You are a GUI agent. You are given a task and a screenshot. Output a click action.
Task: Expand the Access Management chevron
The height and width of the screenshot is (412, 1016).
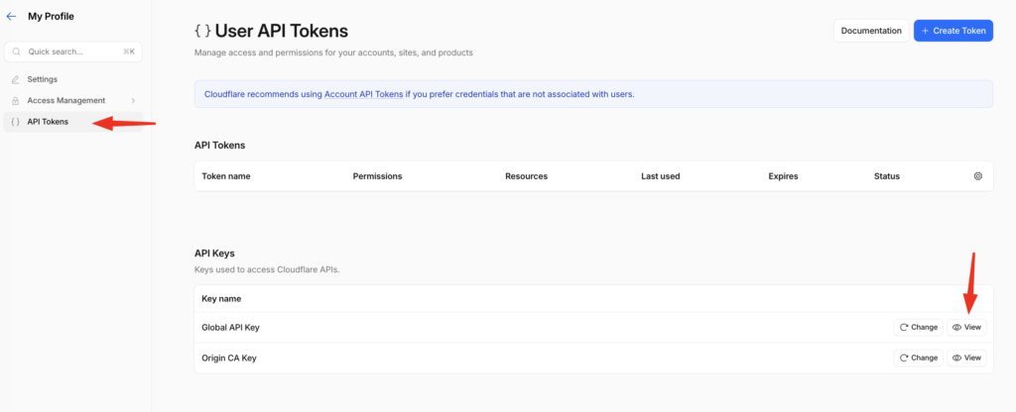coord(133,101)
